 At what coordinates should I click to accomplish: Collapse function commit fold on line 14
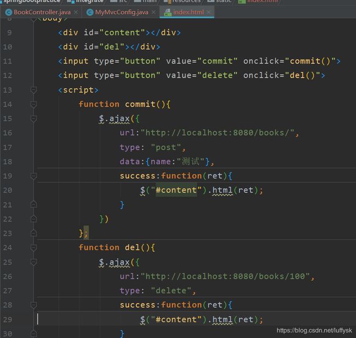pos(33,104)
